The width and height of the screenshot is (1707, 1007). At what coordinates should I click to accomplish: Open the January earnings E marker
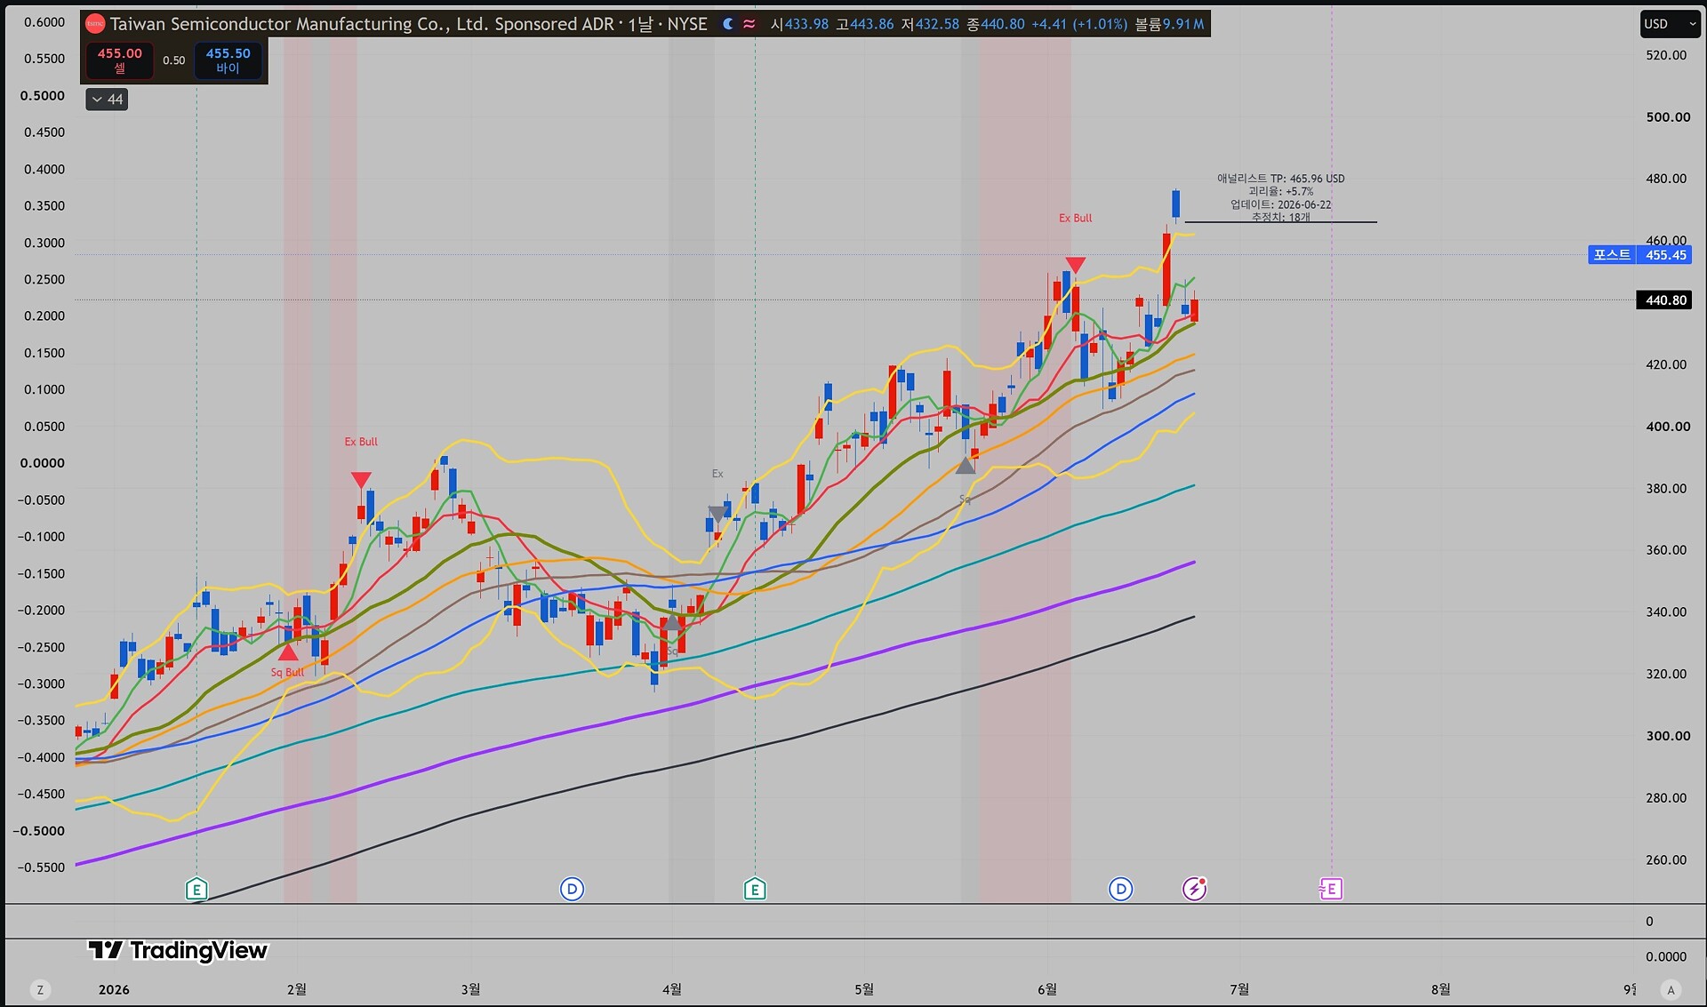196,889
